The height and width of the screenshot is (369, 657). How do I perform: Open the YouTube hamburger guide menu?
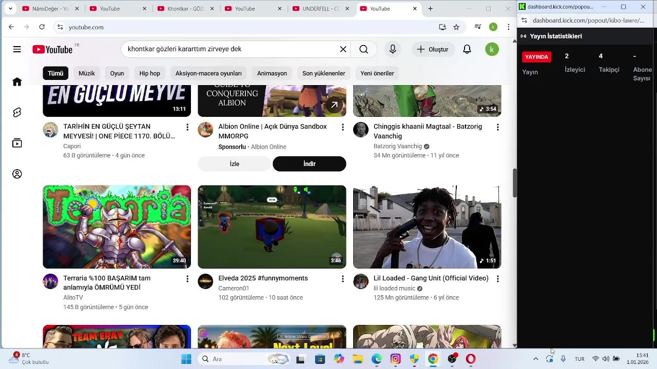pos(17,49)
